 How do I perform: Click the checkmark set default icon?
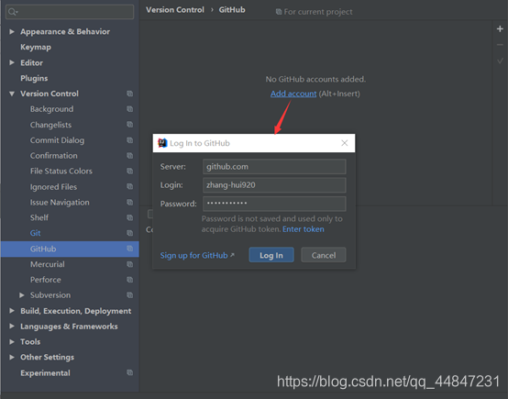[x=500, y=61]
